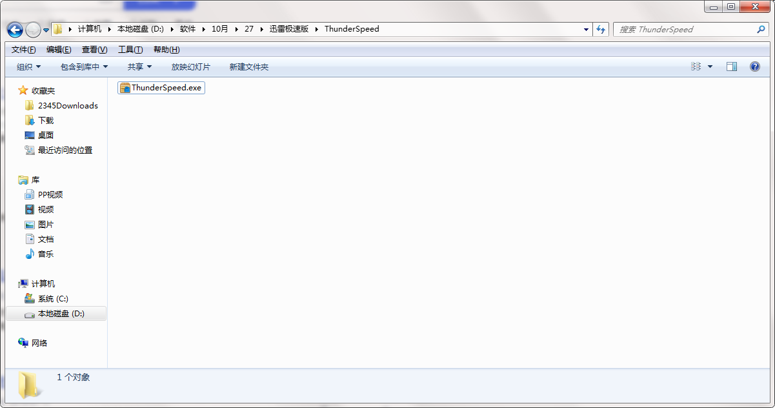The height and width of the screenshot is (408, 775).
Task: Open the 视频 library
Action: click(46, 209)
